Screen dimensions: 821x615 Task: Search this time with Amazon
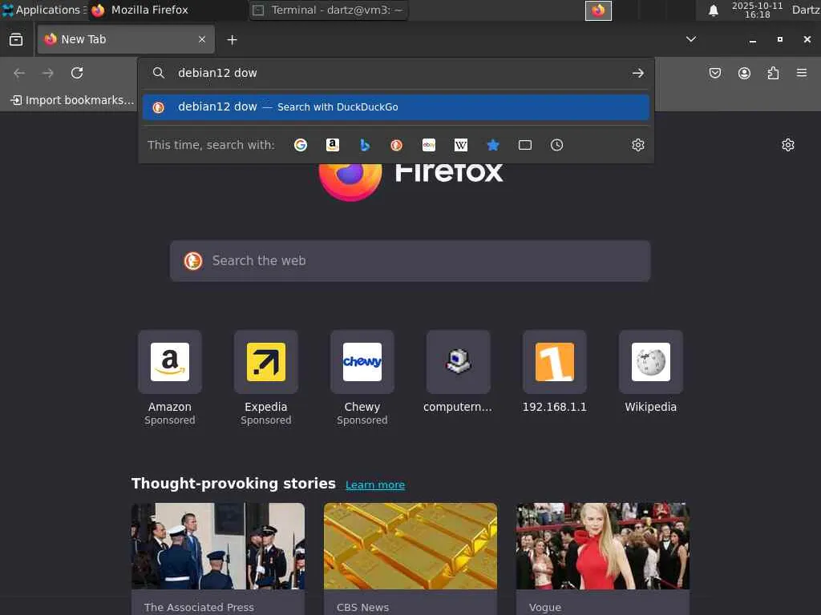tap(333, 145)
